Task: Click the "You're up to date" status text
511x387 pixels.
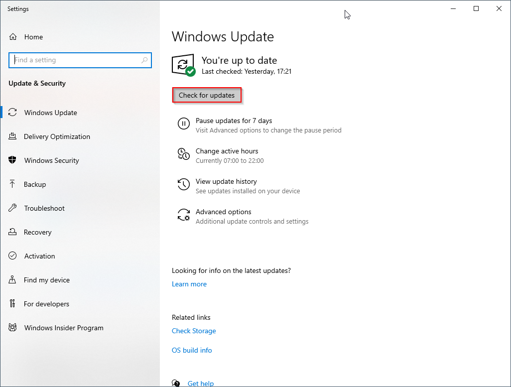Action: (239, 60)
